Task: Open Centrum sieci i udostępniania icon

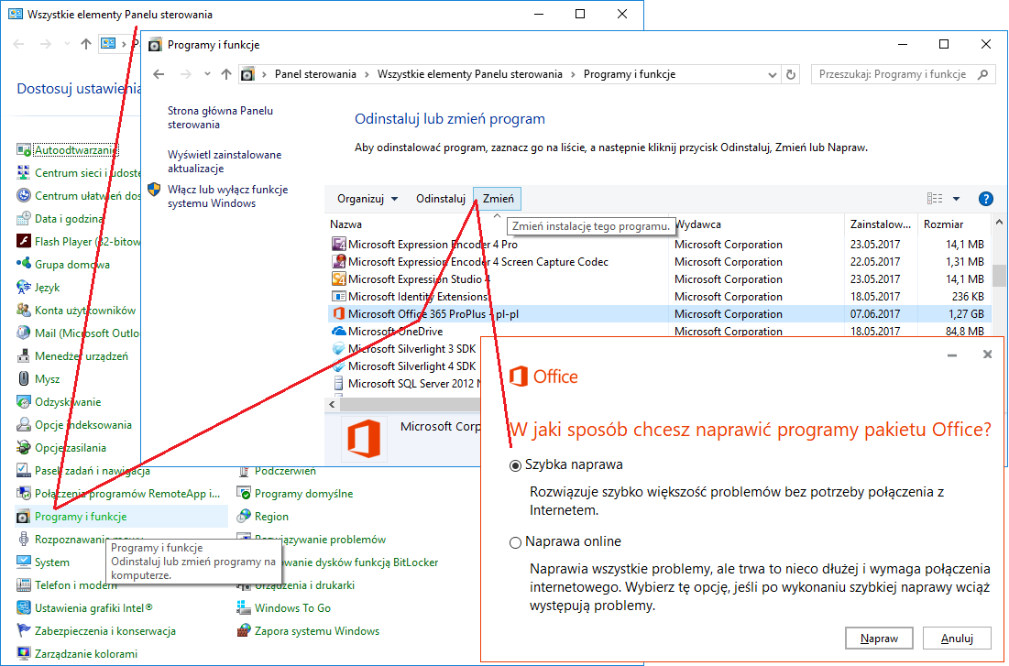Action: (x=24, y=173)
